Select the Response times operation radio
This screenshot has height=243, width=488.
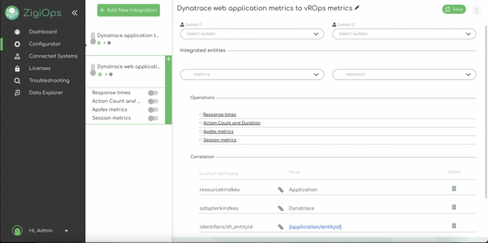201,115
